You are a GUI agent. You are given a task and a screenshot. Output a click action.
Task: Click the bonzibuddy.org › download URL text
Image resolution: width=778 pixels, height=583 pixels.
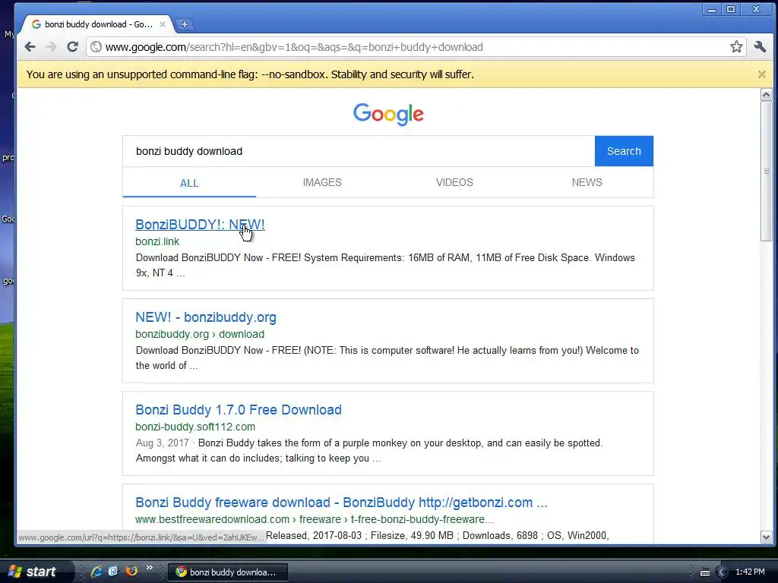coord(200,334)
